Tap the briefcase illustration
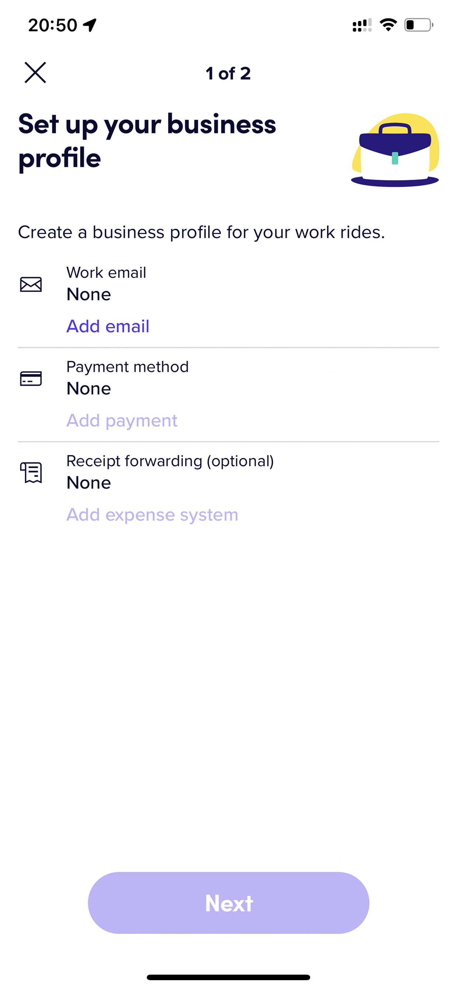 [395, 150]
